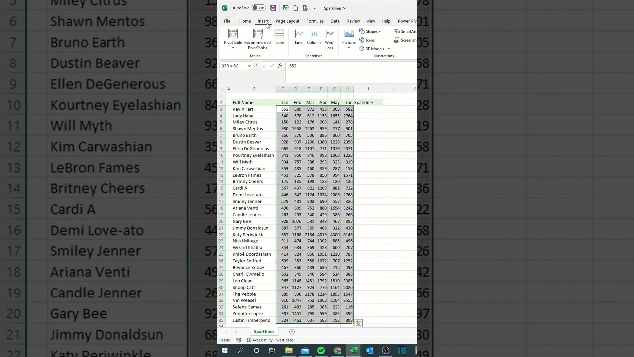Select column C header
This screenshot has height=357, width=634.
pos(283,89)
